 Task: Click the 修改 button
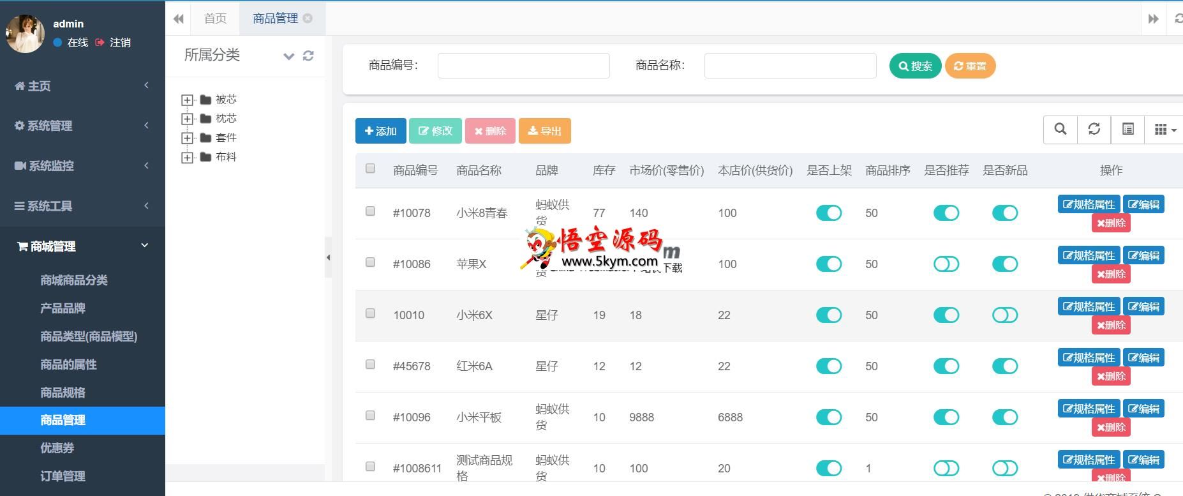pos(435,131)
